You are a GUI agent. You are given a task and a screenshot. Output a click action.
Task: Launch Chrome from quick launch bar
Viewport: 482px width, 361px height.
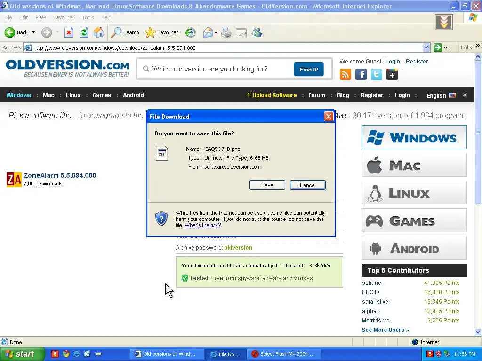point(66,354)
